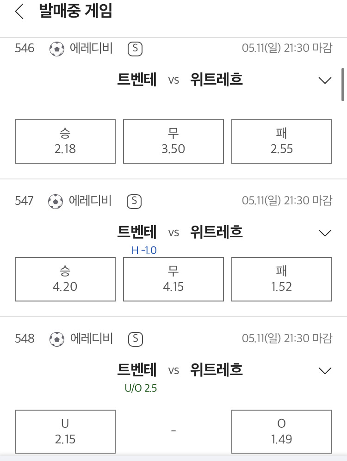
Task: Click soccer ball icon of game 547
Action: click(56, 202)
